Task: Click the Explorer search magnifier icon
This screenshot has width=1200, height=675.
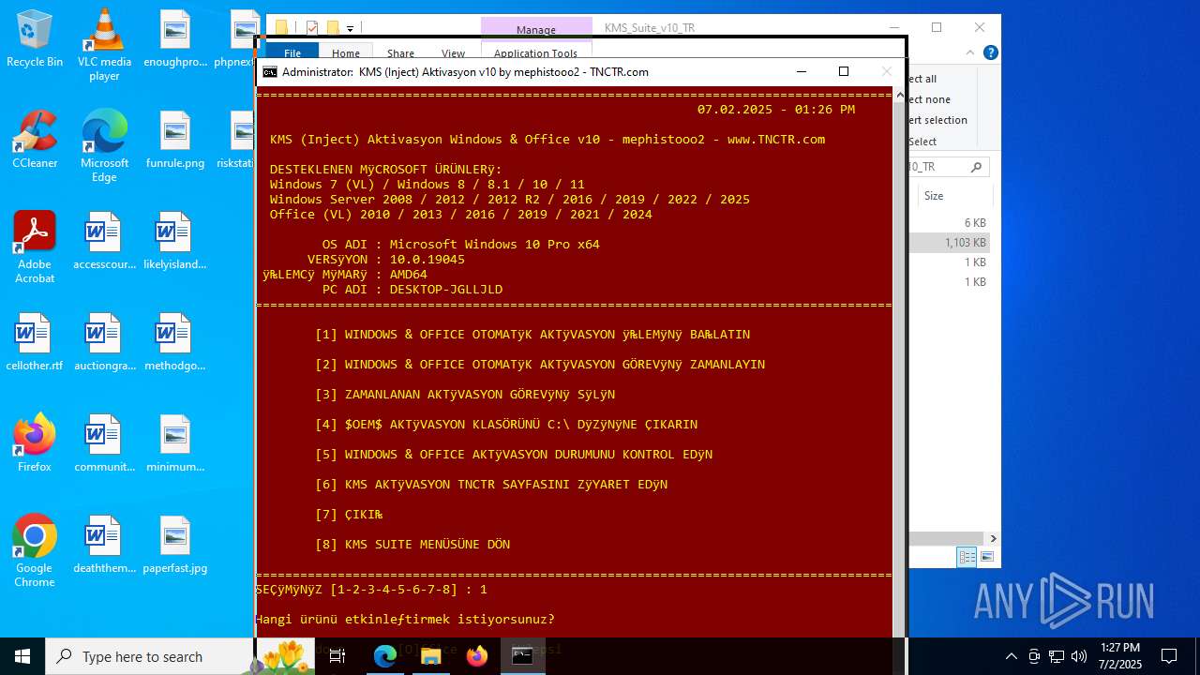Action: (976, 167)
